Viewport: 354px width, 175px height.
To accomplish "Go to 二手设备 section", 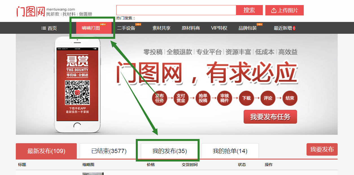I will coord(126,28).
